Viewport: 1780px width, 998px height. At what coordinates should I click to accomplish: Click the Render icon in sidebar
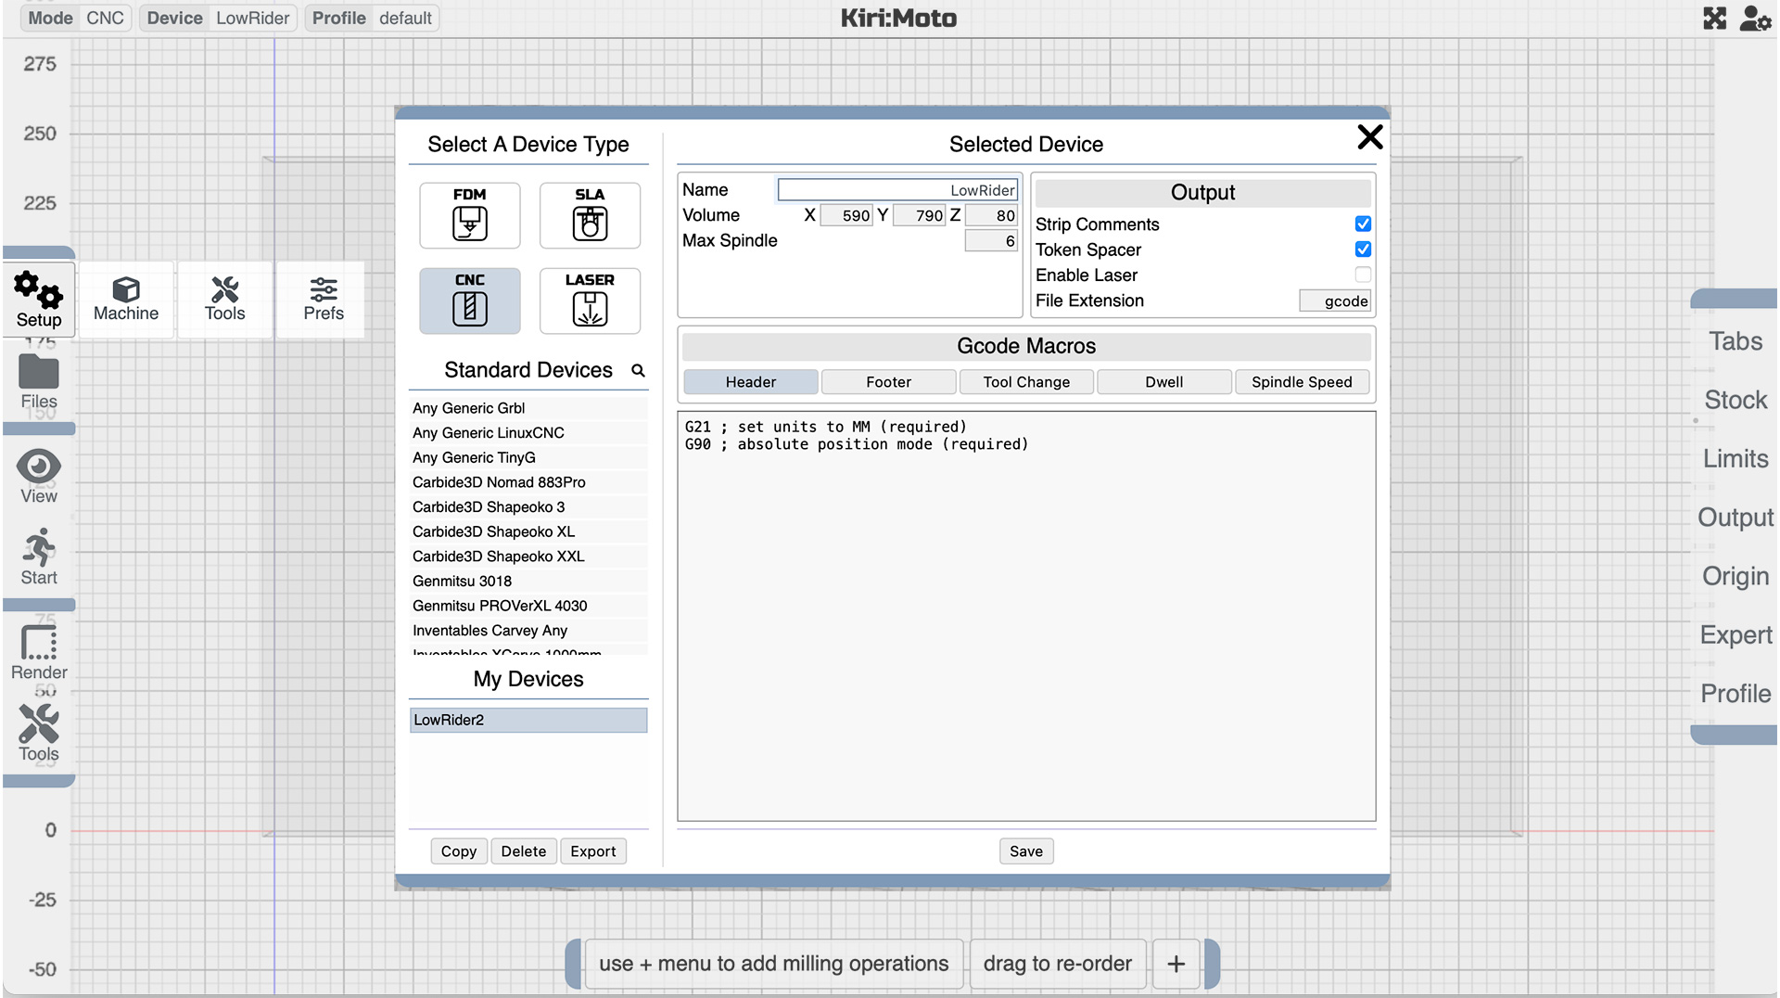39,652
